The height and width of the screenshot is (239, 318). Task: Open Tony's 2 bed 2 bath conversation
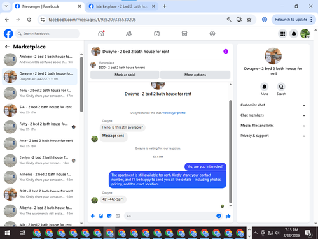[x=39, y=93]
